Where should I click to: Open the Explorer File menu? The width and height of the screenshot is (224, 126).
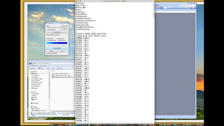tap(30, 66)
